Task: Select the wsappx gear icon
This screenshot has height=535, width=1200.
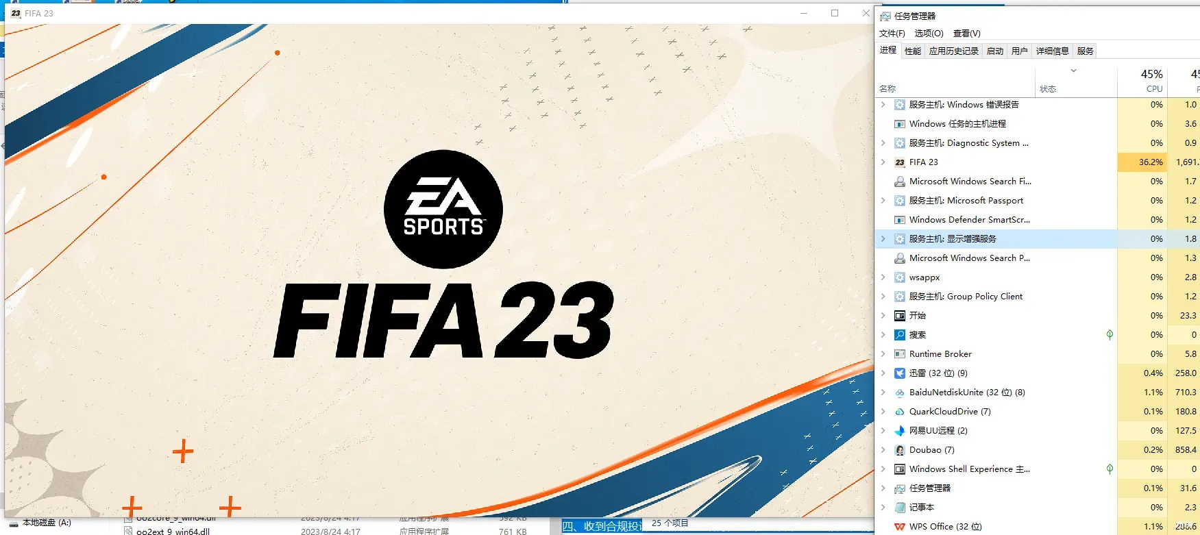Action: (x=900, y=277)
